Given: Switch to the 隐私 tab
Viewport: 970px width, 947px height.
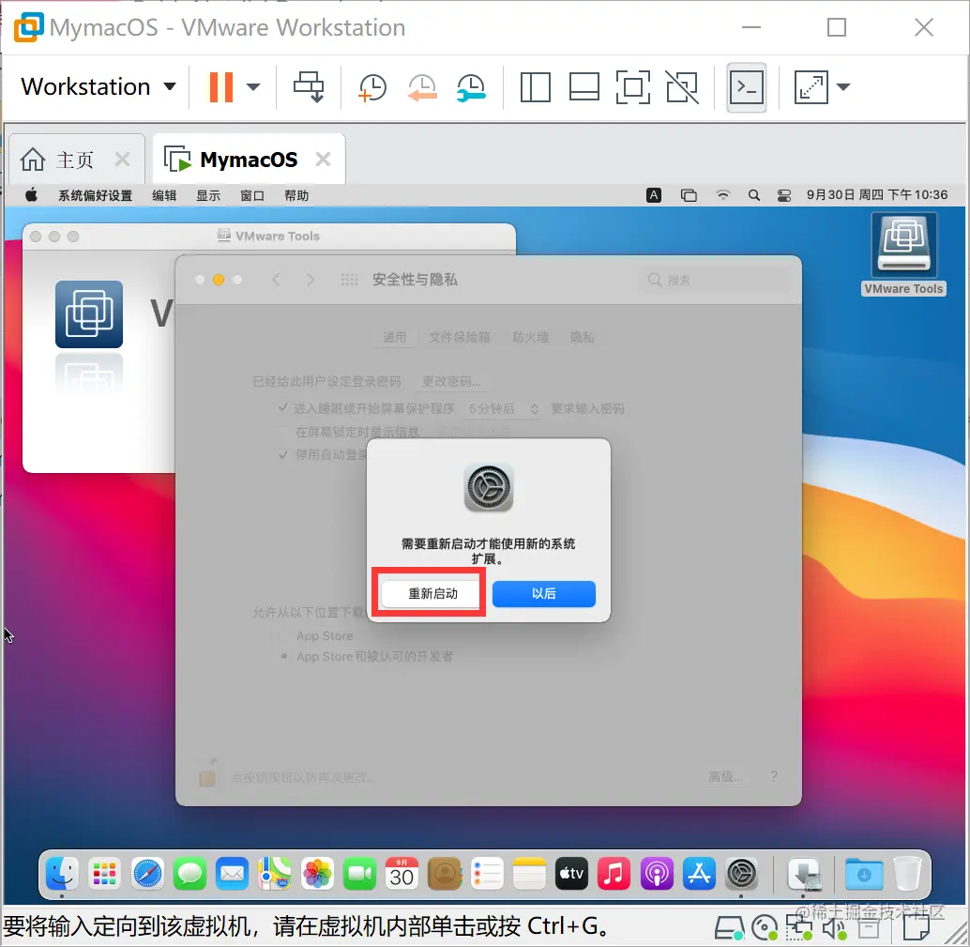Looking at the screenshot, I should pos(582,337).
